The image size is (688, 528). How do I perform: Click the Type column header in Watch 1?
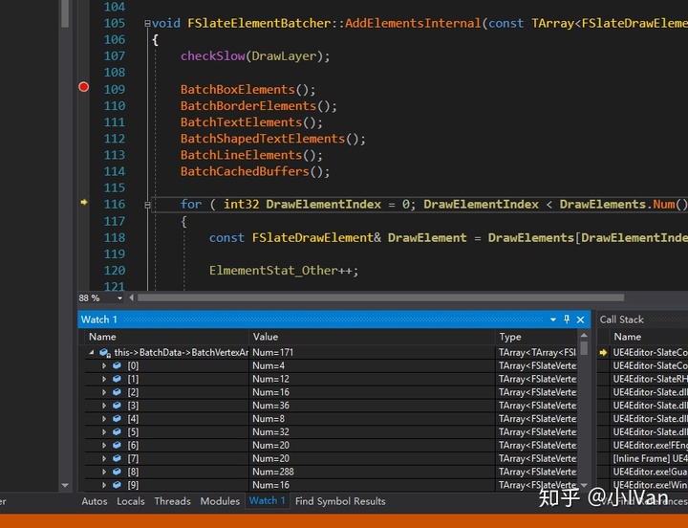[536, 337]
